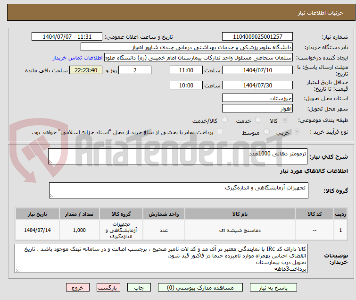This screenshot has height=300, width=356.
Task: Click the buyer notes text area
Action: click(x=161, y=258)
